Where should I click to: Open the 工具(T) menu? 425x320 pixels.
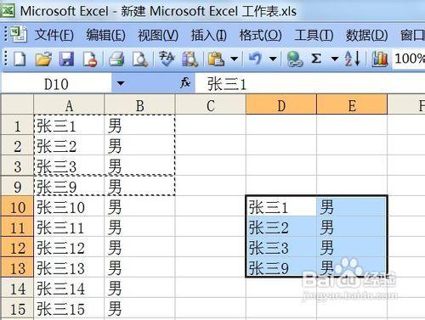click(314, 36)
